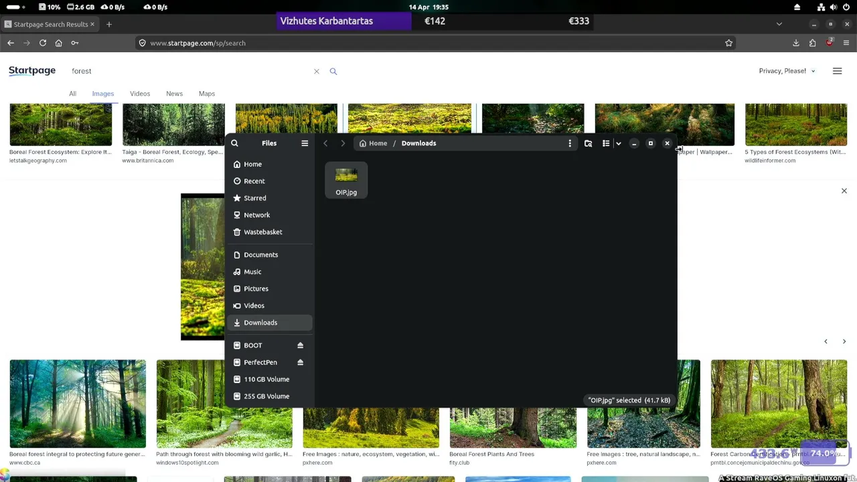Open the search icon in the Files window

pos(234,143)
